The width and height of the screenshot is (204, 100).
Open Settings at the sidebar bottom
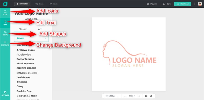pyautogui.click(x=5, y=93)
